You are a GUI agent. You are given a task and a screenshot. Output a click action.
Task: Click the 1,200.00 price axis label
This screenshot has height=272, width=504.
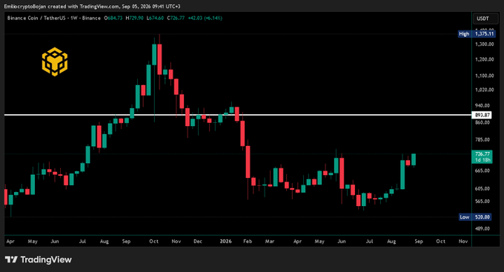[484, 59]
